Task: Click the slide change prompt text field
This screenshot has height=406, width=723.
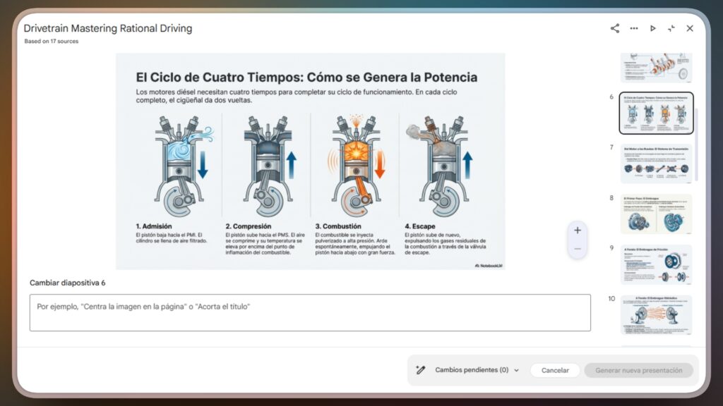Action: coord(310,312)
